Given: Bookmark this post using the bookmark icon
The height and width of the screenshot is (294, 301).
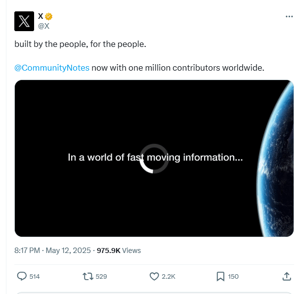Looking at the screenshot, I should click(x=220, y=276).
